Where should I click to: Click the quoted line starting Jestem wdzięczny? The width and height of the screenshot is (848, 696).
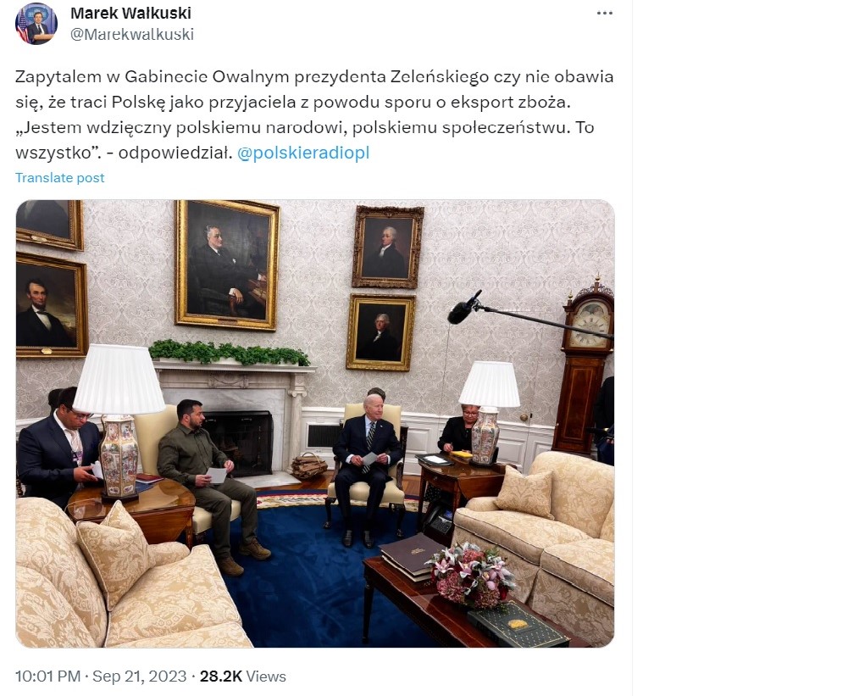pos(304,127)
